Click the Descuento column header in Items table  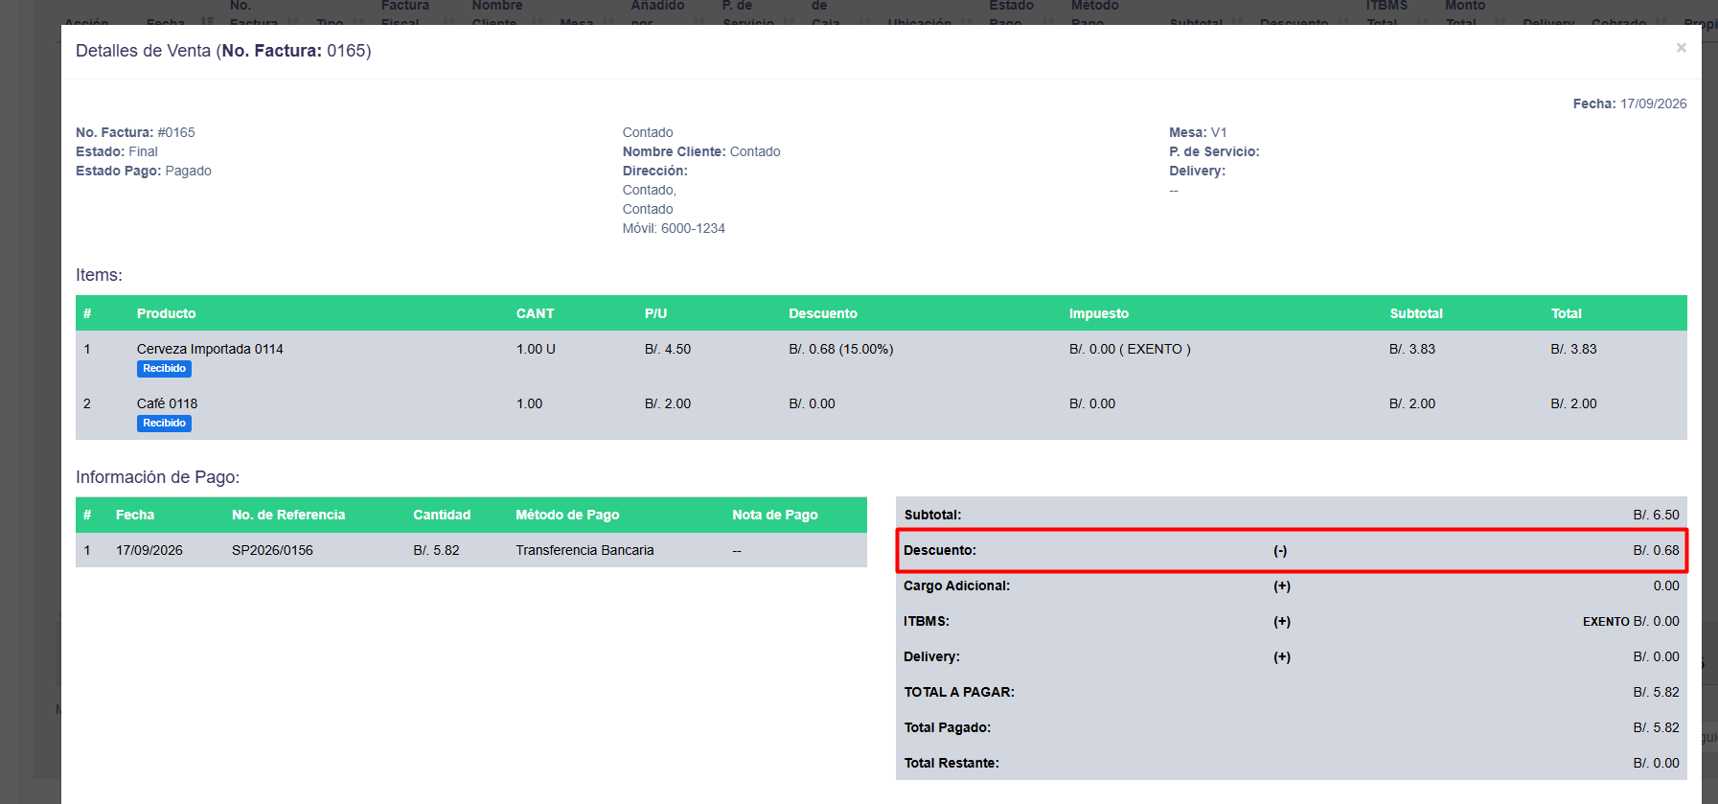(823, 313)
